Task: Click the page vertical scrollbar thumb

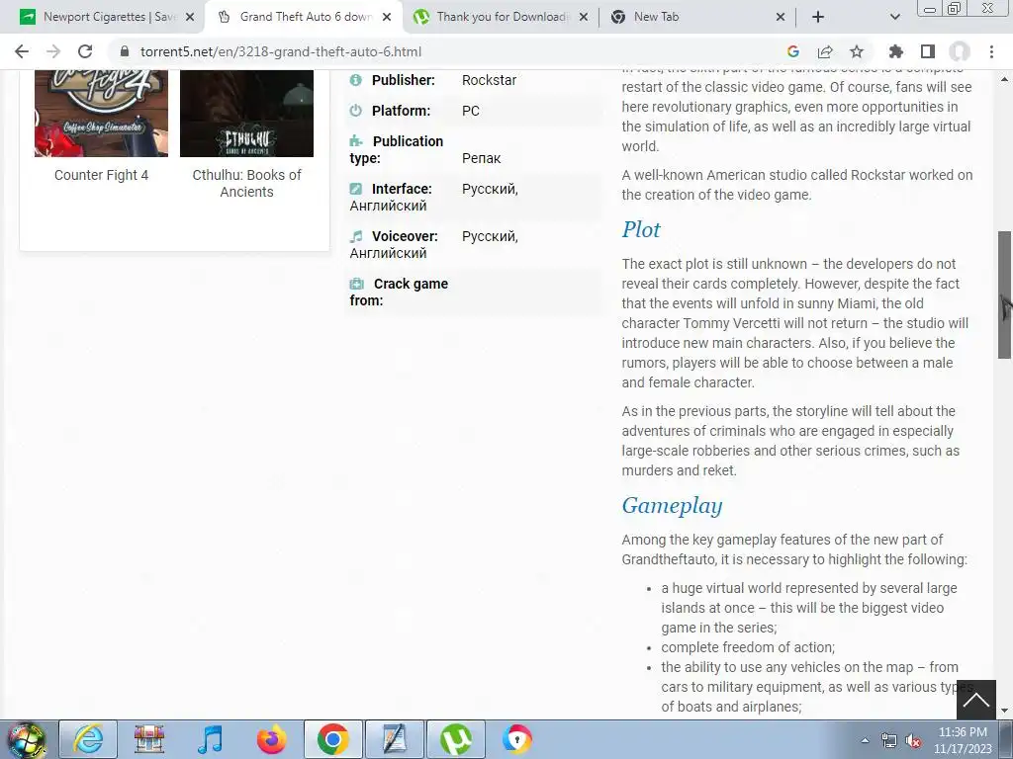Action: pos(1005,295)
